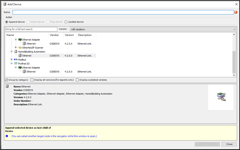This screenshot has height=150, width=240.
Task: Click the Home&Building Automation house icon
Action: [x=16, y=51]
